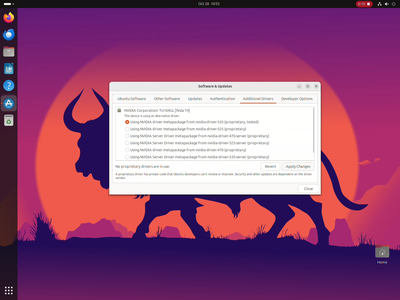400x300 pixels.
Task: Click Software & Updates icon in the dock
Action: pyautogui.click(x=9, y=103)
